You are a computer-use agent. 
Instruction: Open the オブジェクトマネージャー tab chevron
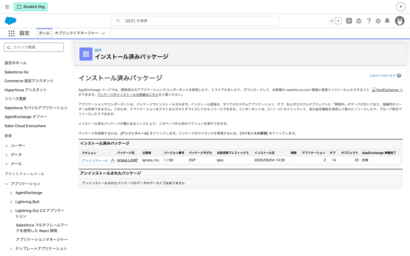click(x=103, y=33)
